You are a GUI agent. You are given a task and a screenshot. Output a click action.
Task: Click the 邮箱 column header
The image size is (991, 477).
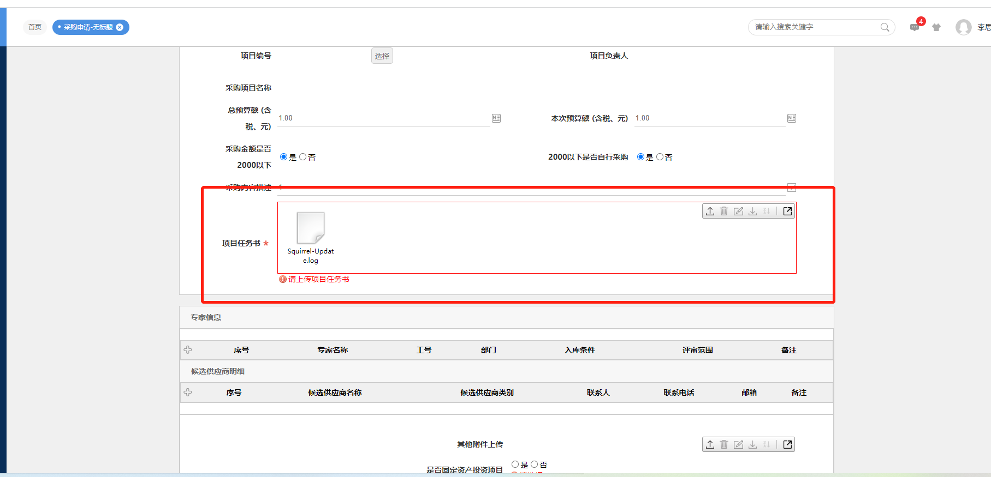(x=749, y=393)
